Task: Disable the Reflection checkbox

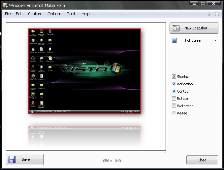Action: tap(174, 84)
